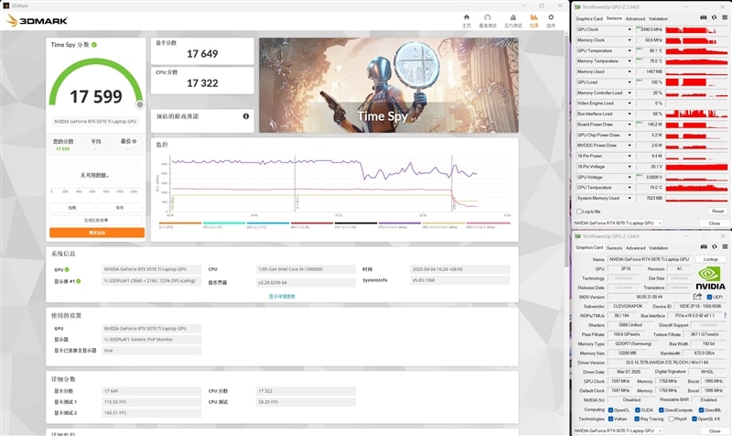This screenshot has height=436, width=732.
Task: Toggle the PhysX checkbox
Action: point(673,418)
